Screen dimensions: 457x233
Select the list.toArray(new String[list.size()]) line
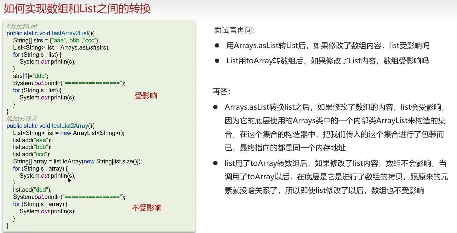pos(78,161)
